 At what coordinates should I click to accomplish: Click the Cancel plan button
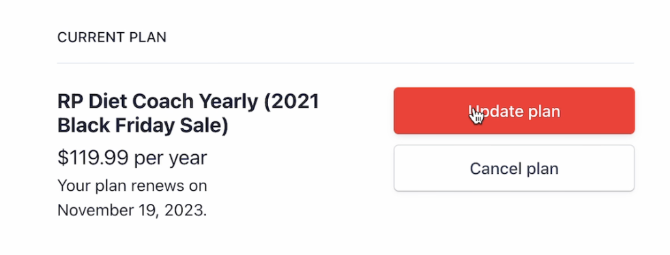pyautogui.click(x=514, y=168)
